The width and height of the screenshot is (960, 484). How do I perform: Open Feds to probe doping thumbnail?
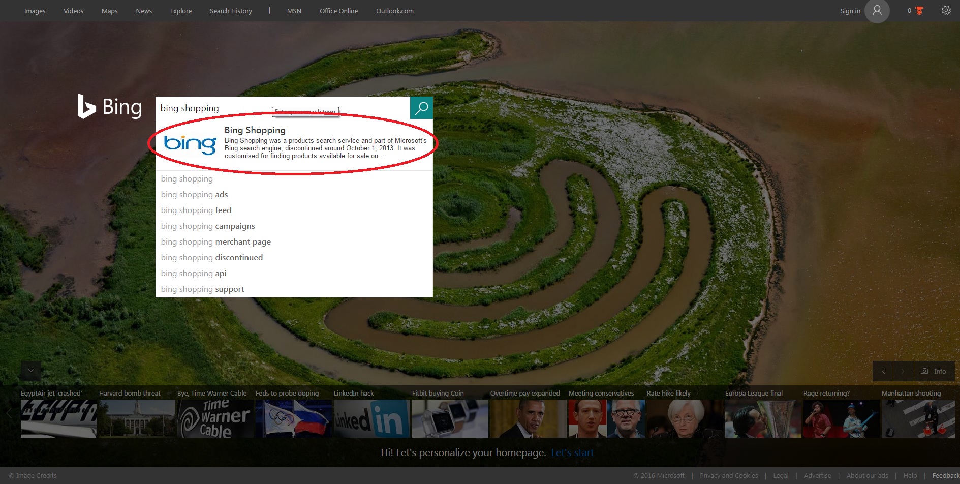point(294,418)
